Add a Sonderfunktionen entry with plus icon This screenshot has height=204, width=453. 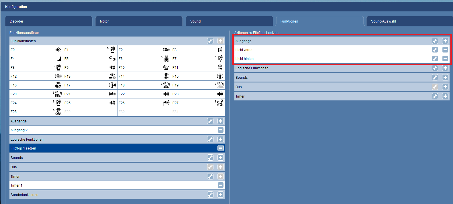[x=220, y=195]
